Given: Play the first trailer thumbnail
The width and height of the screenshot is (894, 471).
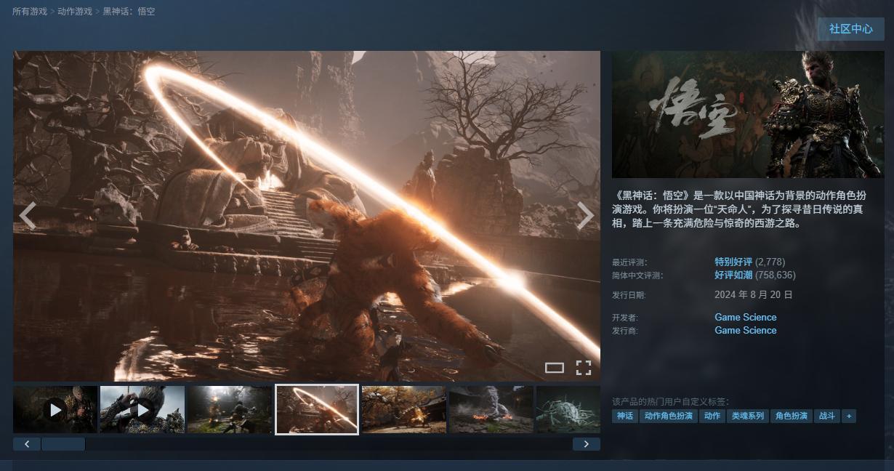Looking at the screenshot, I should (x=55, y=410).
